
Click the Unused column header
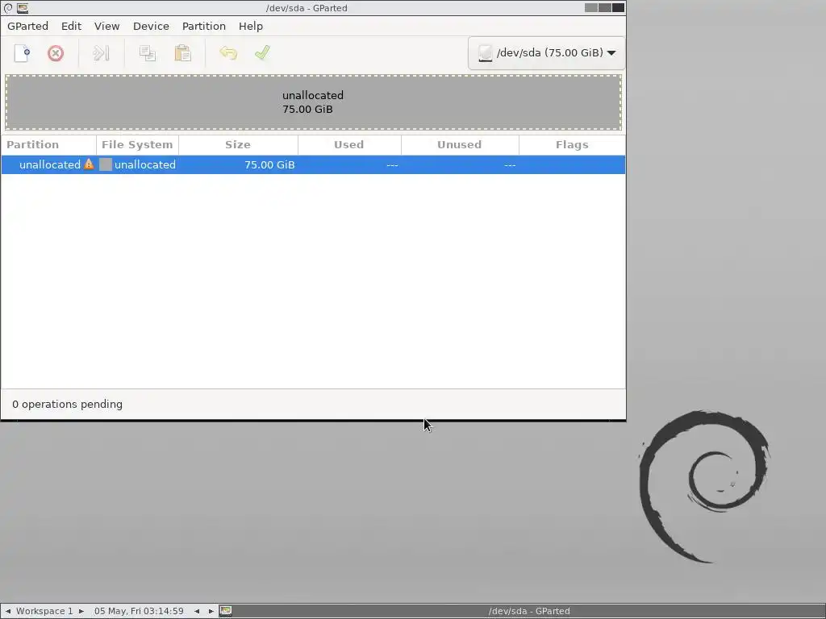tap(460, 145)
